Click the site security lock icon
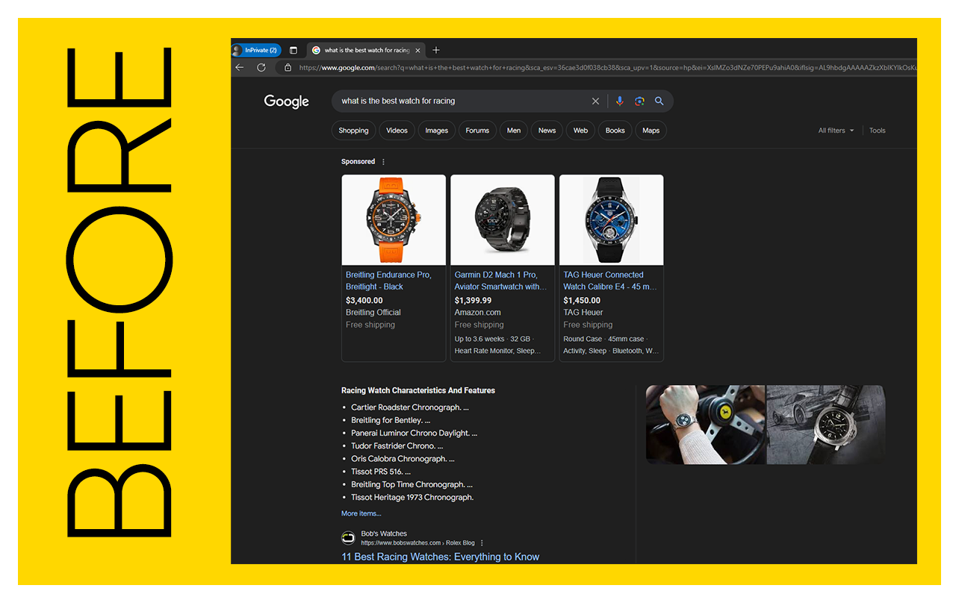The width and height of the screenshot is (956, 597). [x=288, y=67]
